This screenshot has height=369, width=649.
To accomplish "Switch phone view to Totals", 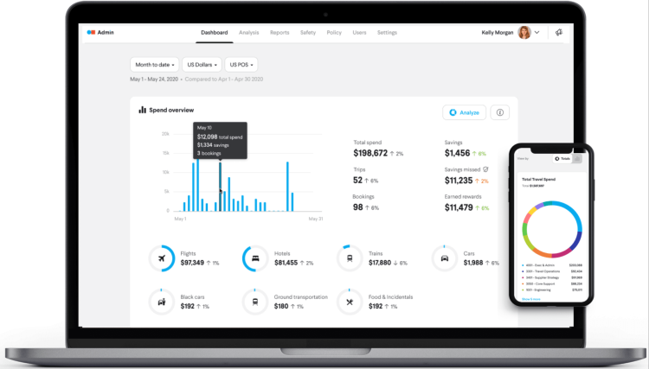I will coord(562,159).
